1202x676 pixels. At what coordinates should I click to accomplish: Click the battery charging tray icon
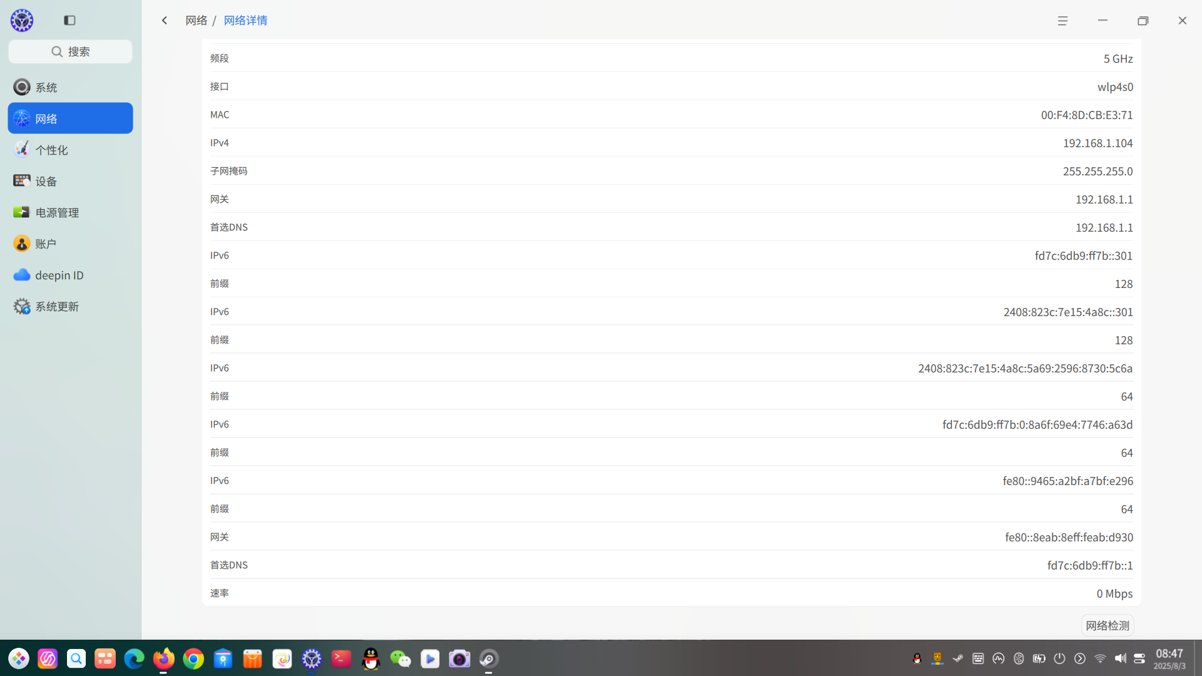[1039, 658]
